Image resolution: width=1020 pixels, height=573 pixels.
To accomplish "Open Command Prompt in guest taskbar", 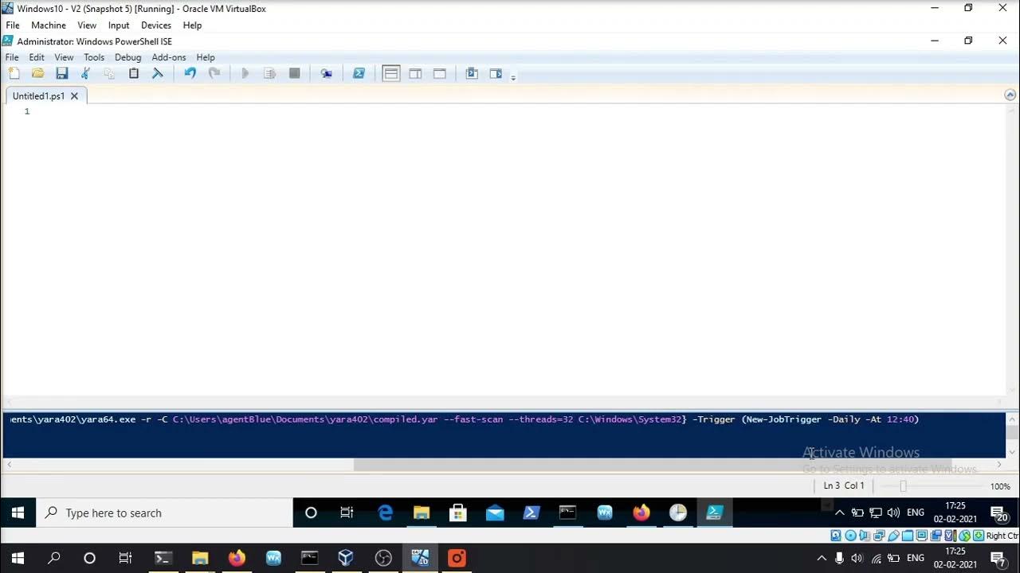I will pyautogui.click(x=568, y=513).
